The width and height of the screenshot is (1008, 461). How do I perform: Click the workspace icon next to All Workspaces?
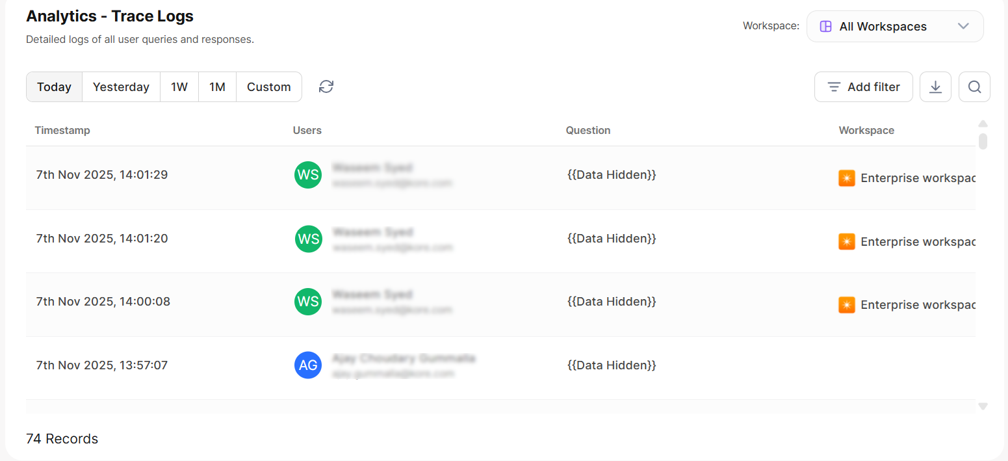[825, 26]
